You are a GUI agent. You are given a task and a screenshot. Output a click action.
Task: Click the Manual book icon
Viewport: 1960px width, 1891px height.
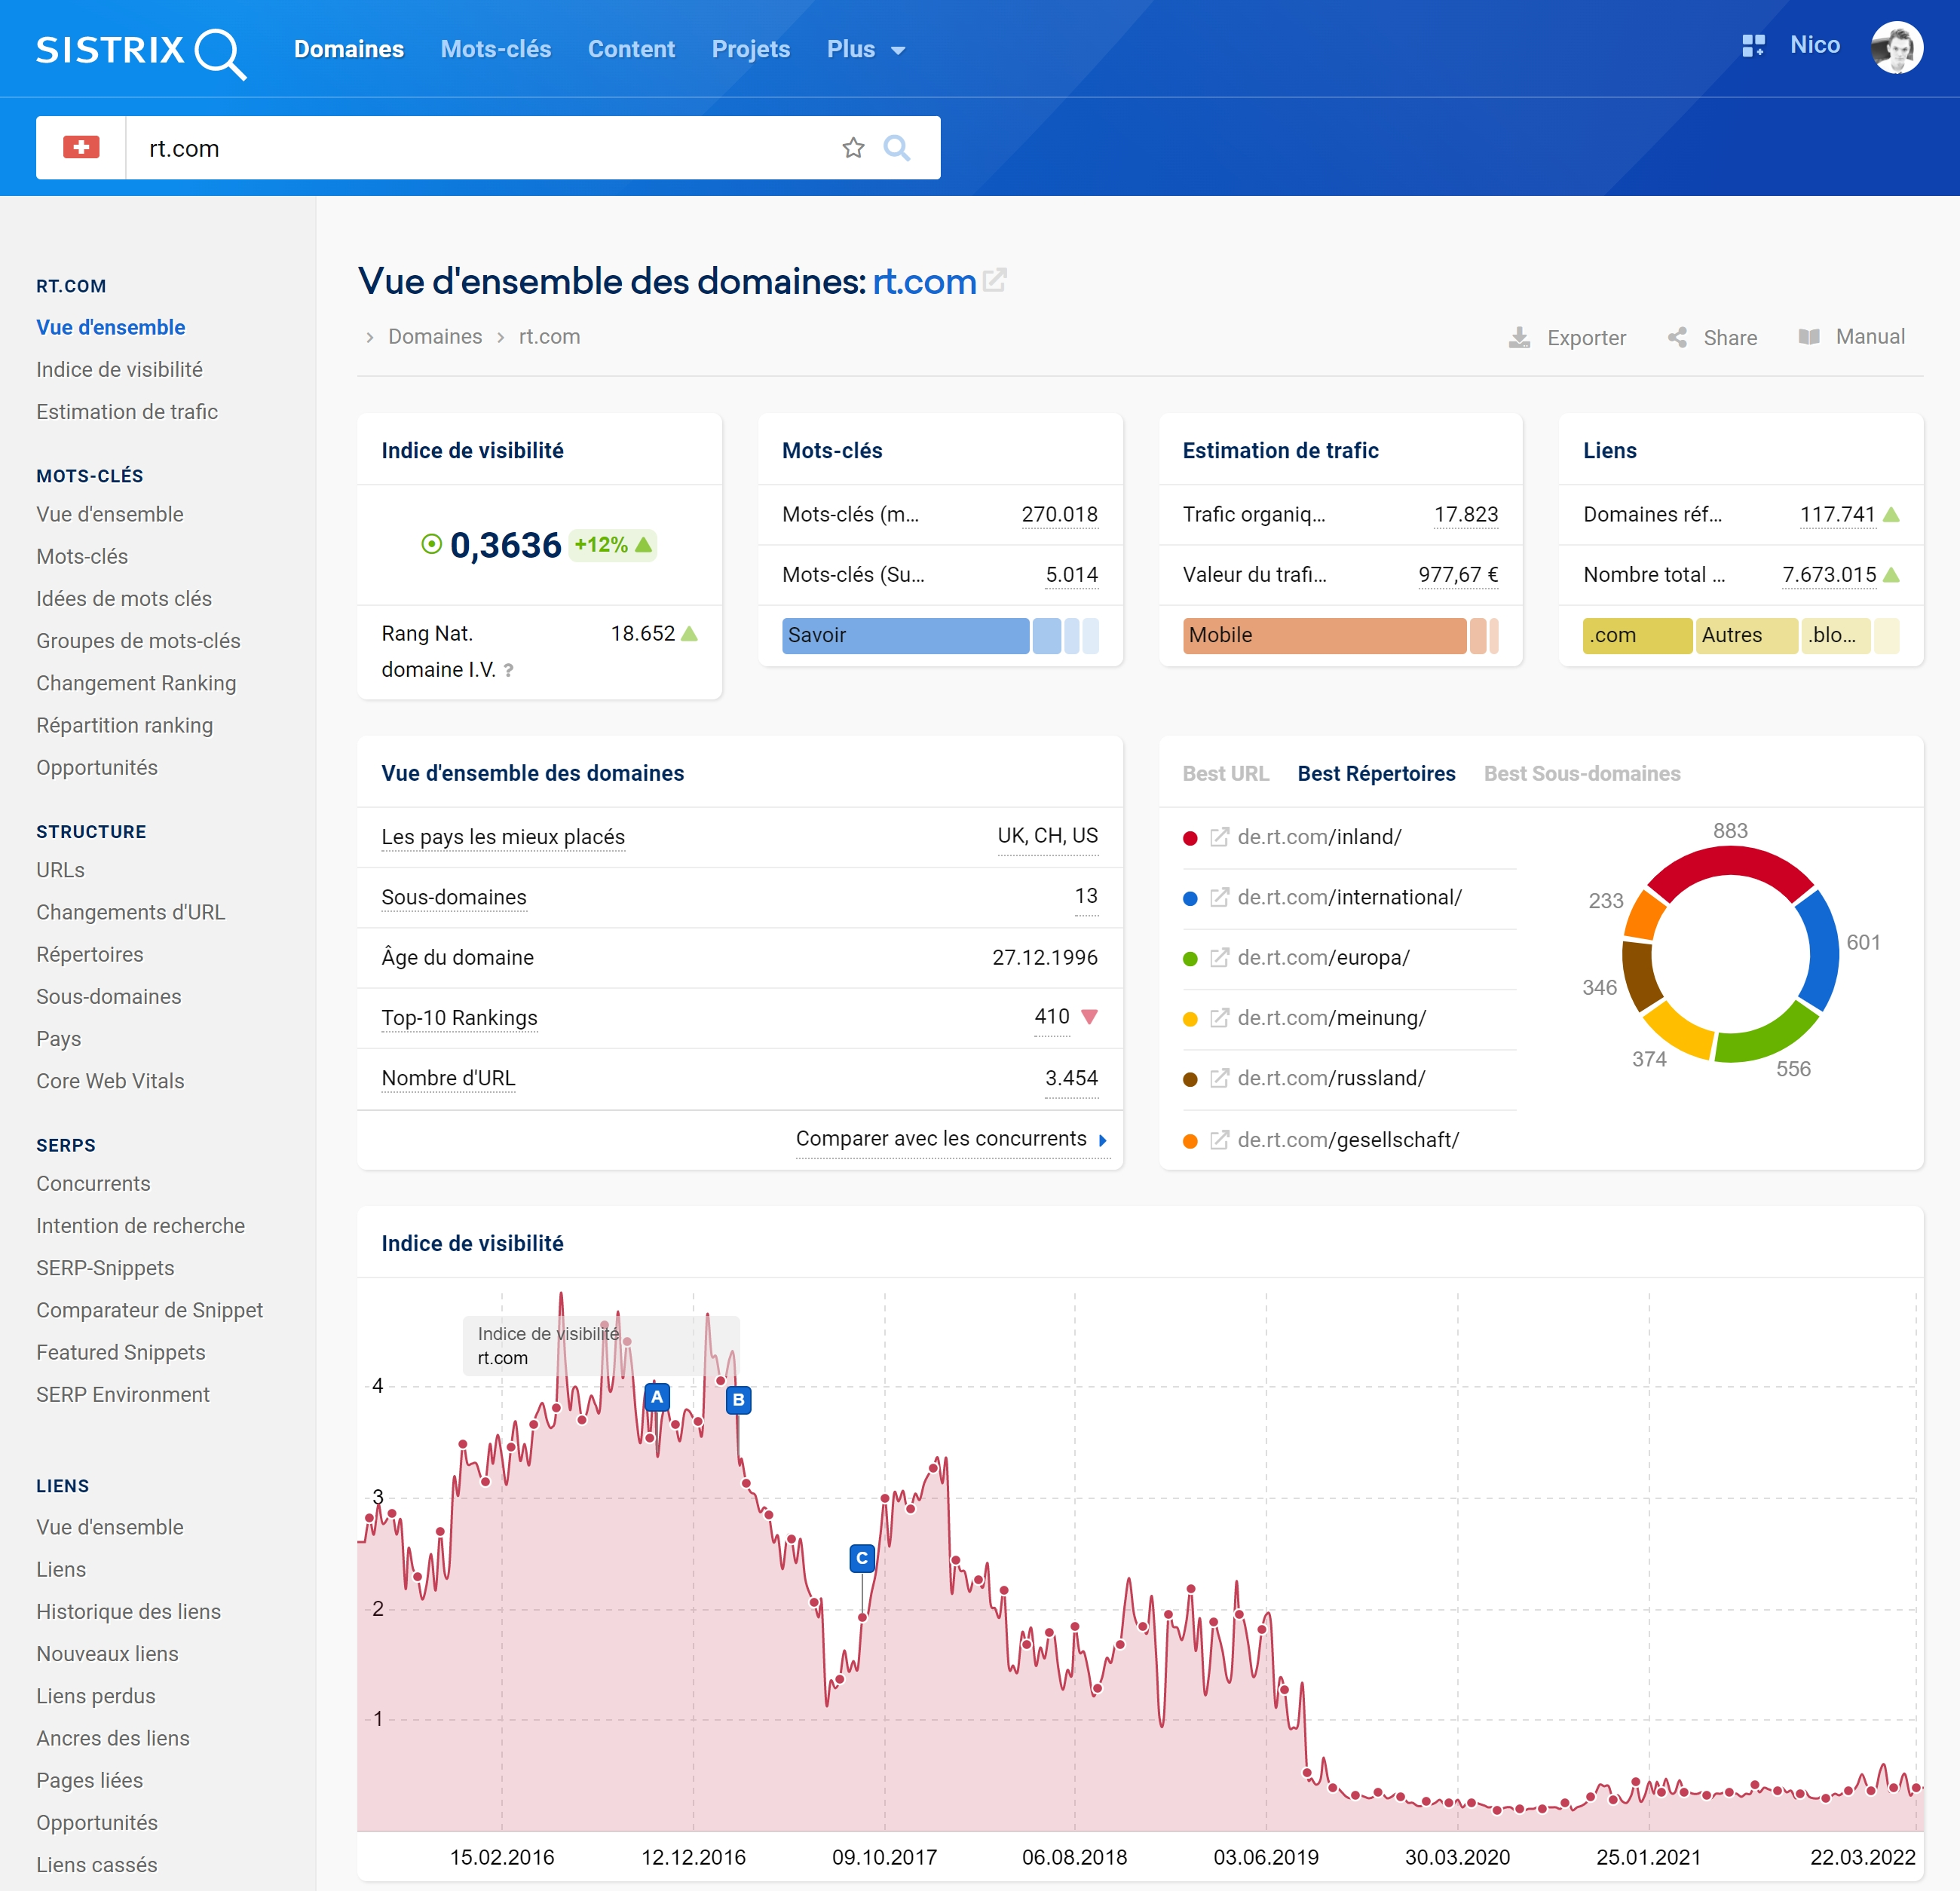[x=1809, y=337]
